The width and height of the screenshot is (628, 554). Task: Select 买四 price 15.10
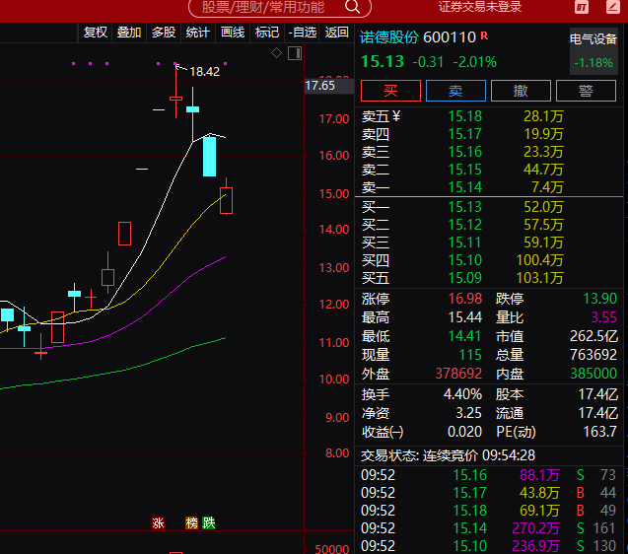[x=464, y=260]
